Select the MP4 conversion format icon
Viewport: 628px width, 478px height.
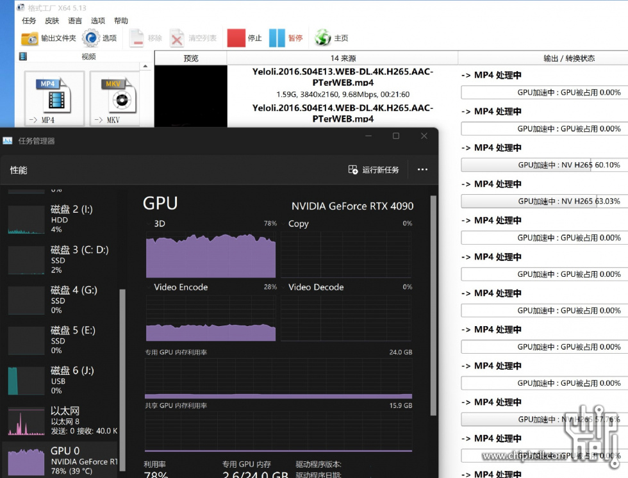54,99
